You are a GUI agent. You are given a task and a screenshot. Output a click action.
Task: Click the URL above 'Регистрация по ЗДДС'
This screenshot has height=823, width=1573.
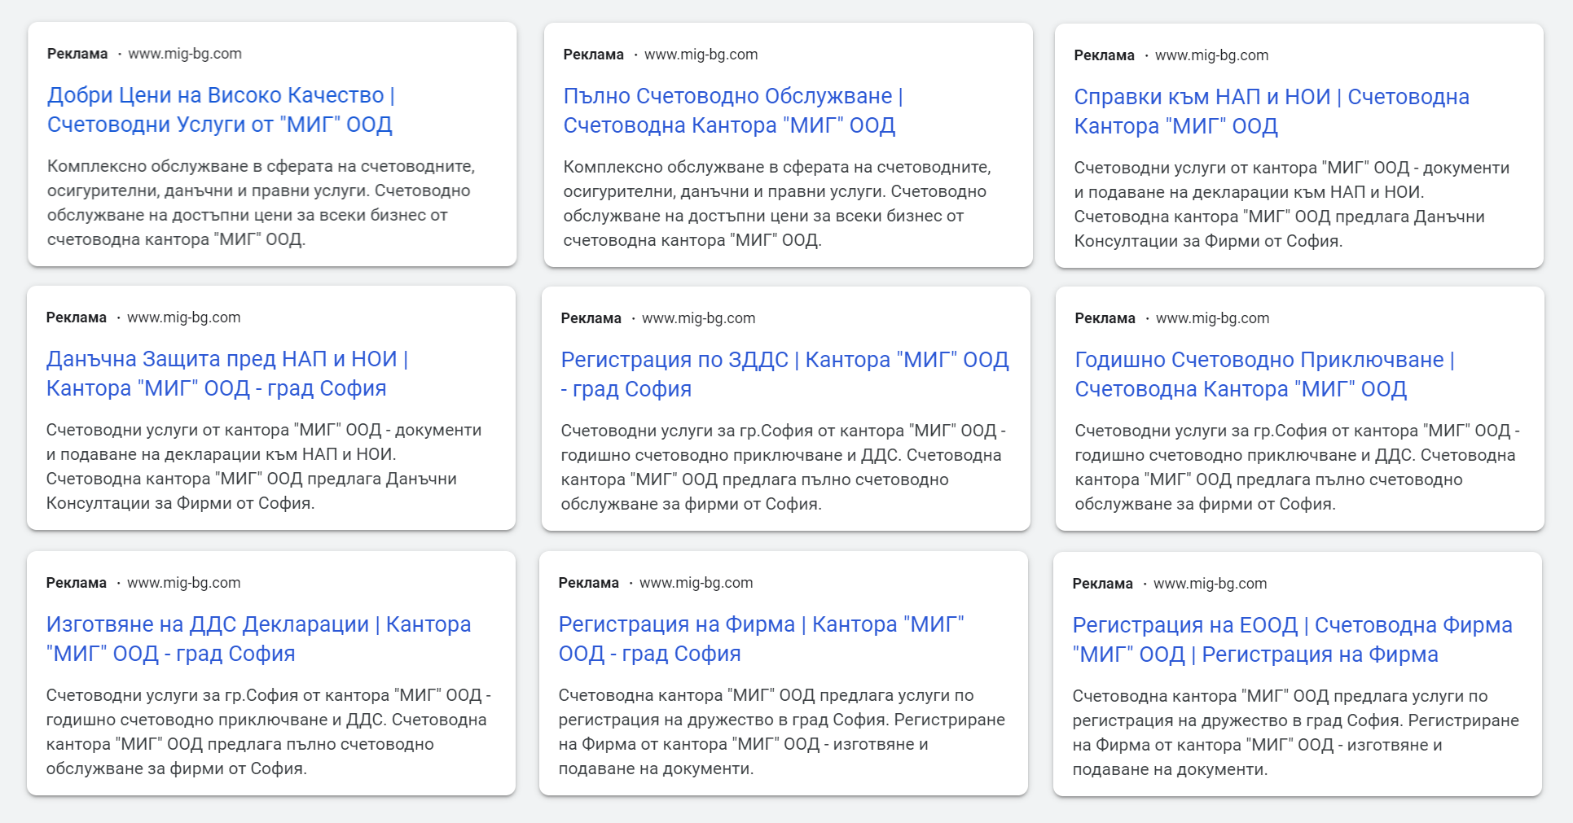(x=698, y=318)
